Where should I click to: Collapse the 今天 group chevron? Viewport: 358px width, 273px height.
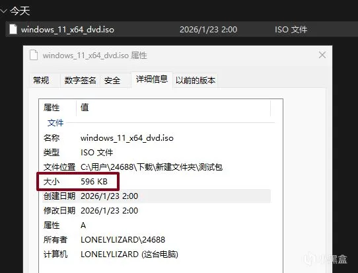(3, 11)
